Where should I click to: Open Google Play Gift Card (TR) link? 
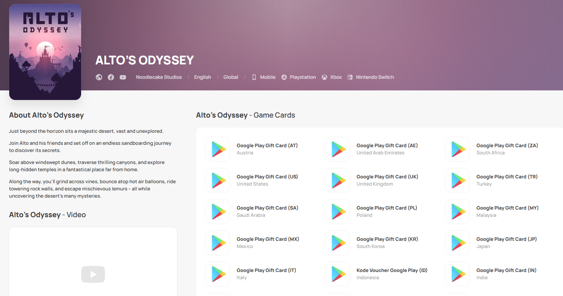507,177
